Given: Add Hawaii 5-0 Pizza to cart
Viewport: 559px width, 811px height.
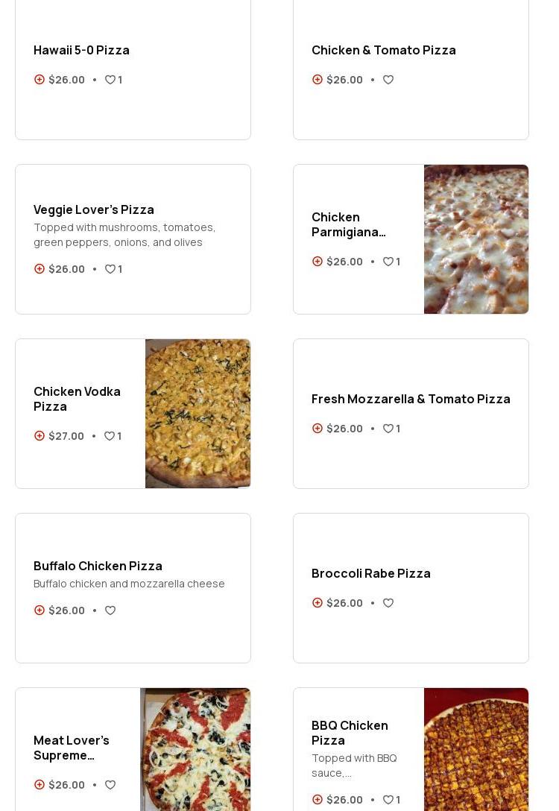Looking at the screenshot, I should tap(40, 80).
